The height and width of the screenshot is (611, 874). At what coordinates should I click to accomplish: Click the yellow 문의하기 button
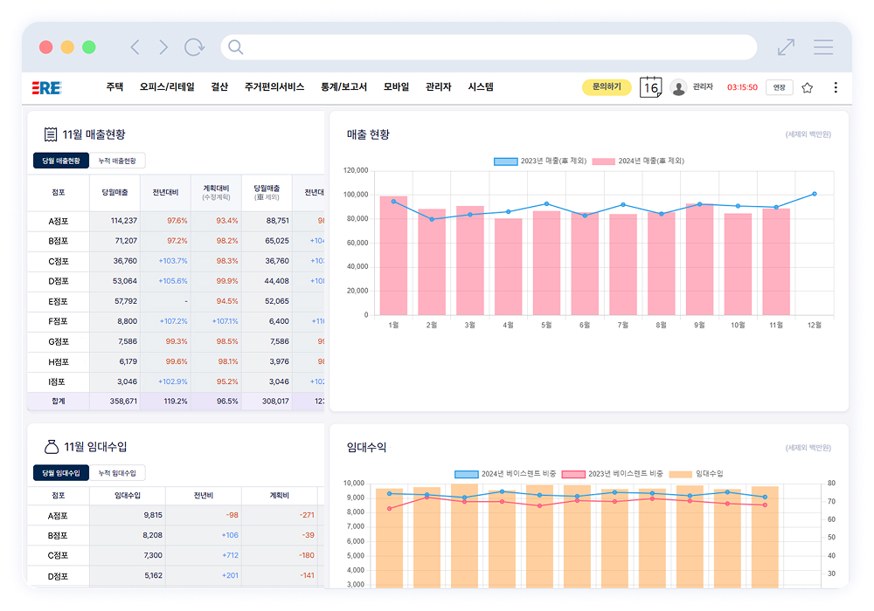coord(607,86)
